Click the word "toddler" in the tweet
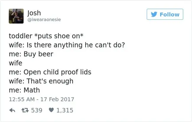 tap(20, 36)
